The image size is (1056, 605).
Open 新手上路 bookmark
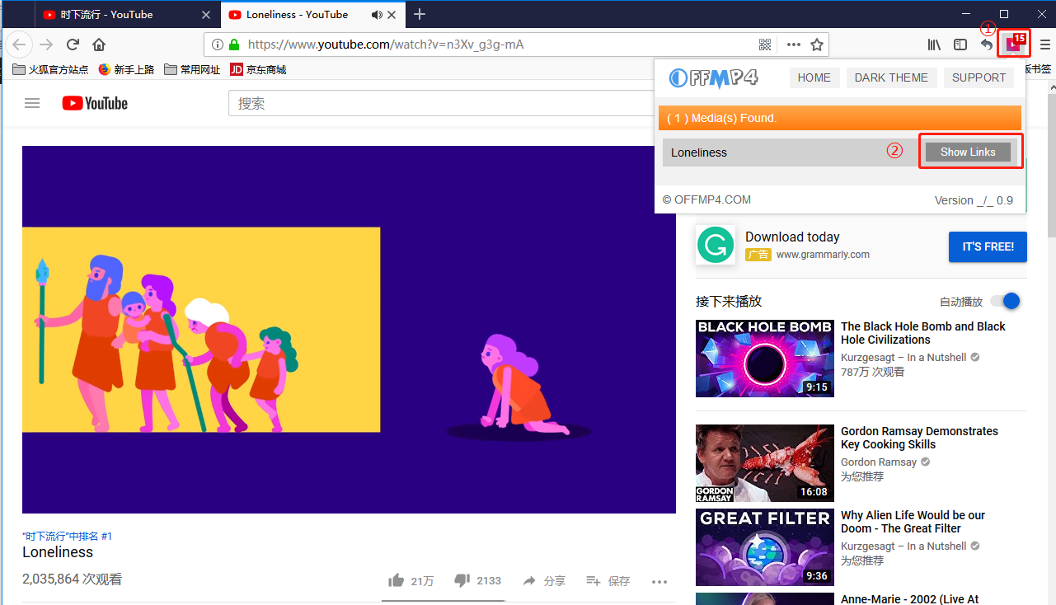(126, 69)
